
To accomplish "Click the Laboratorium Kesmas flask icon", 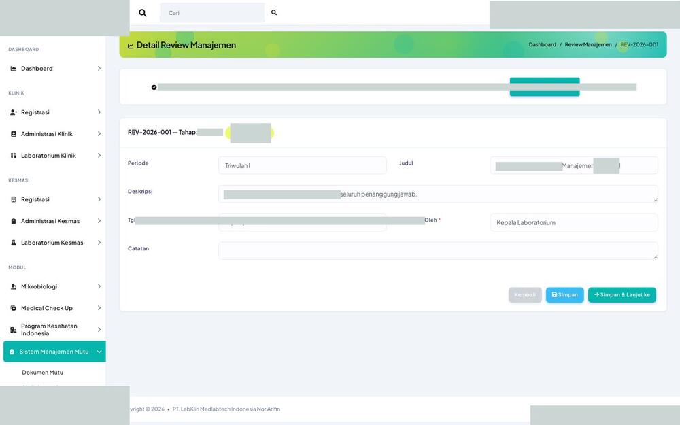I will (x=14, y=243).
